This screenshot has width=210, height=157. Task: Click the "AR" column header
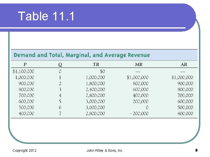tap(184, 65)
